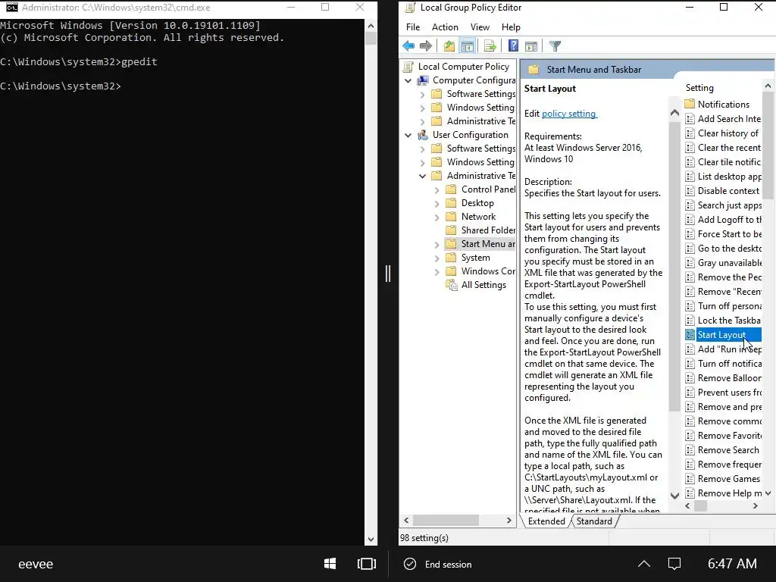Click the policy setting link

point(569,114)
